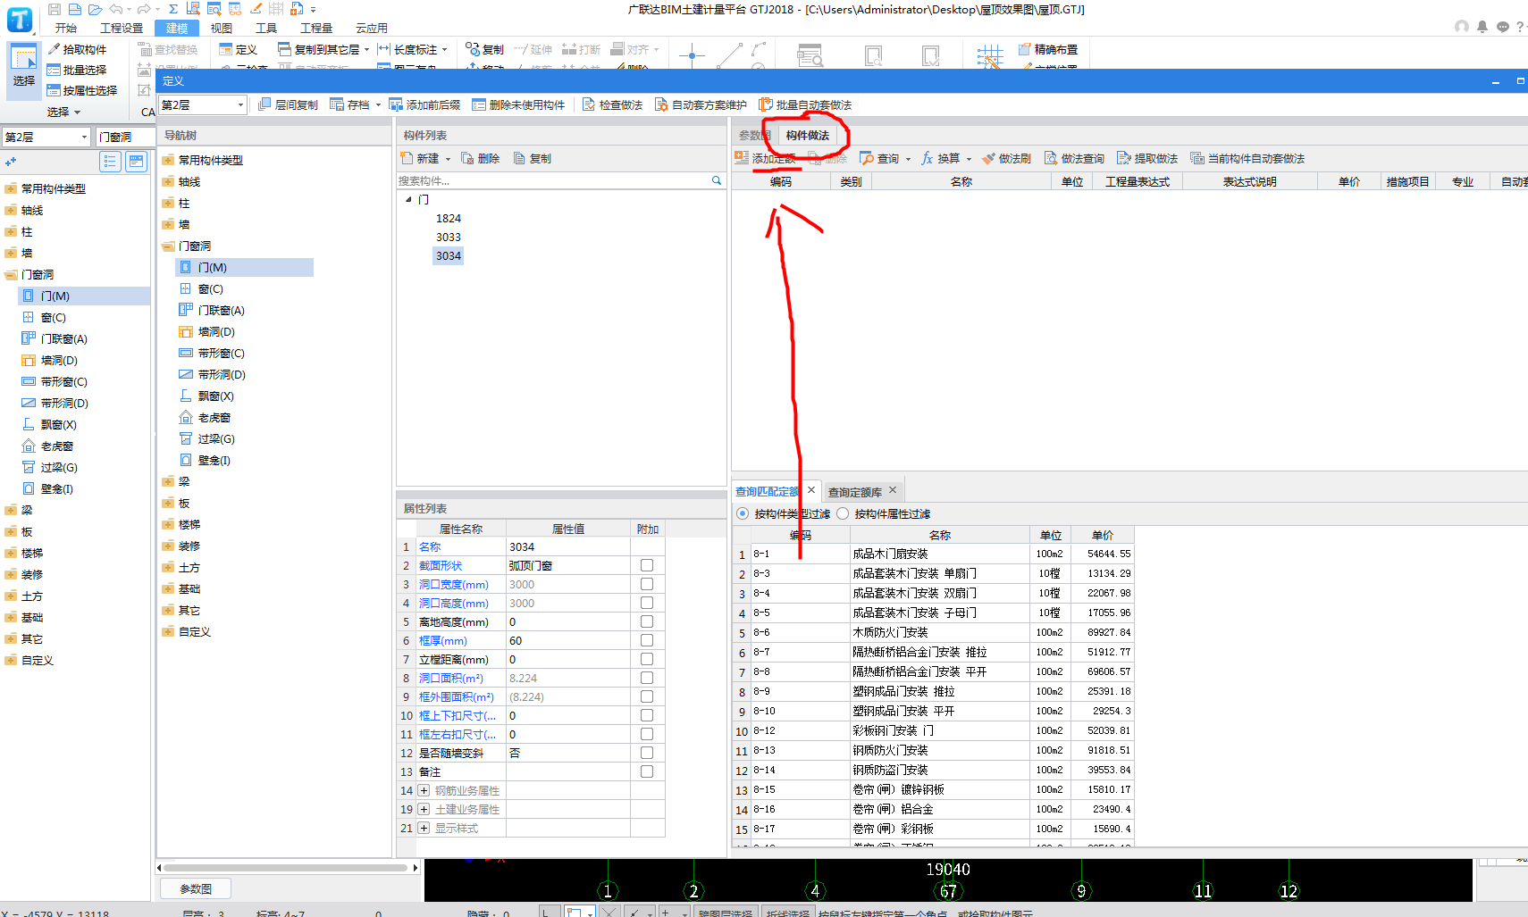Click 批量自动套做法 toolbar item
Screen dimensions: 1528x917
coord(805,104)
